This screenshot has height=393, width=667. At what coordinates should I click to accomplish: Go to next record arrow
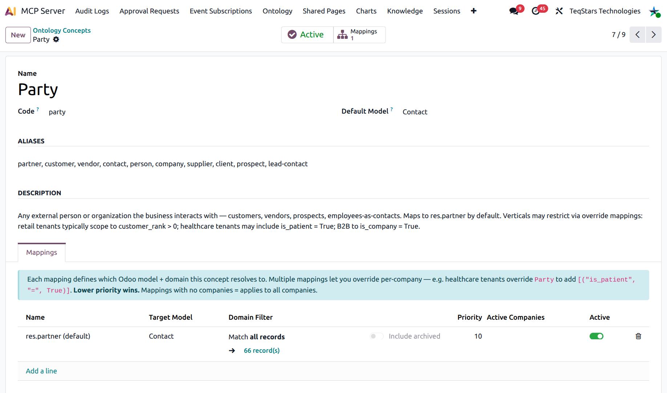(x=654, y=34)
